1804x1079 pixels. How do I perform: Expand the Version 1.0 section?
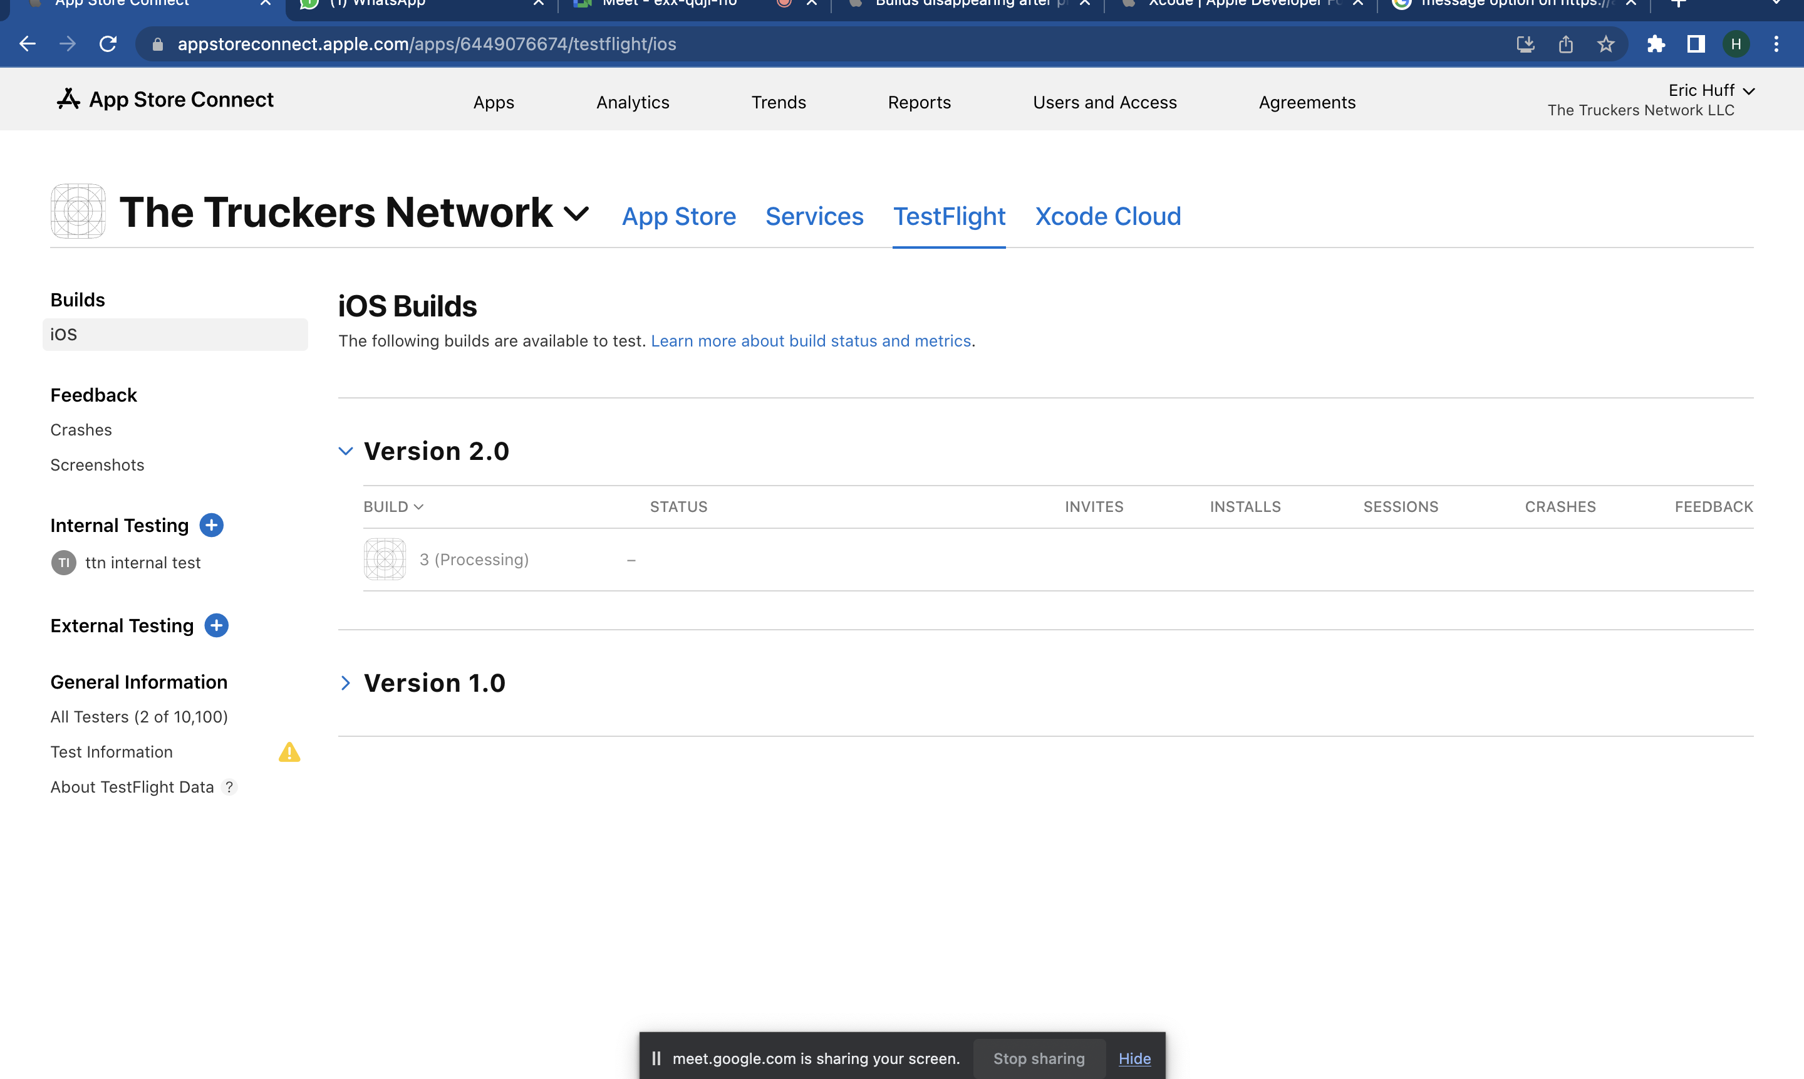pos(346,684)
